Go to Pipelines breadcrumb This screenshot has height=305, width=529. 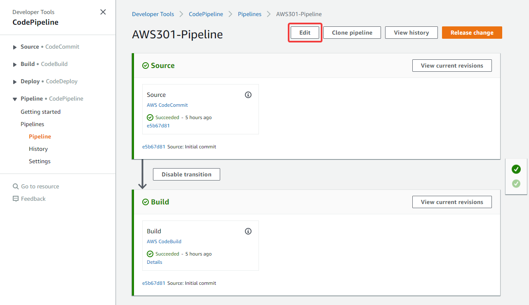click(249, 14)
